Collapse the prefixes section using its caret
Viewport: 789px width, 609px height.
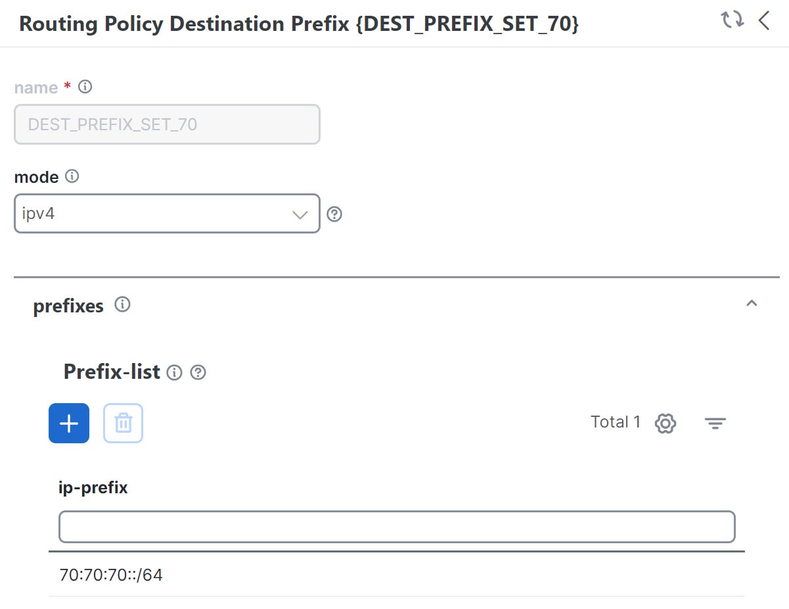tap(752, 303)
